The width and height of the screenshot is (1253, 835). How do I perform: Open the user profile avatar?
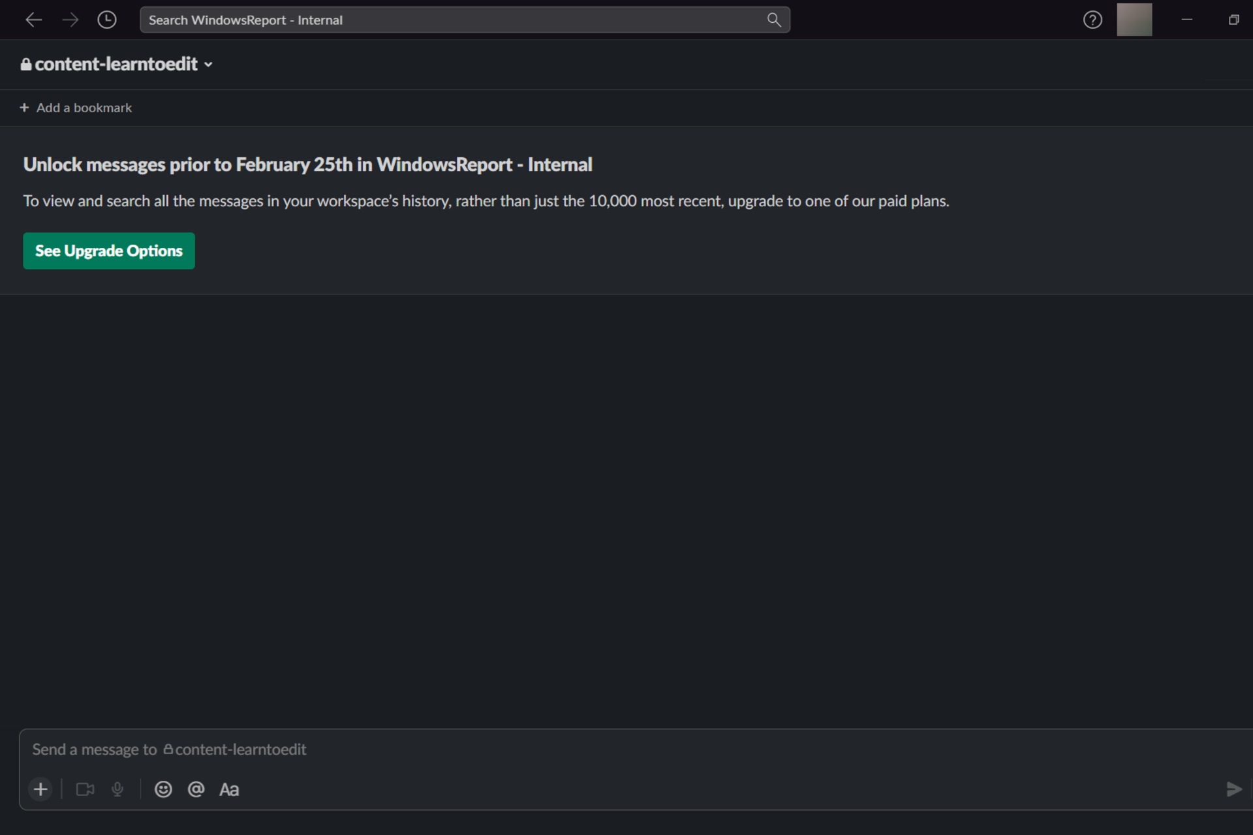click(x=1134, y=20)
